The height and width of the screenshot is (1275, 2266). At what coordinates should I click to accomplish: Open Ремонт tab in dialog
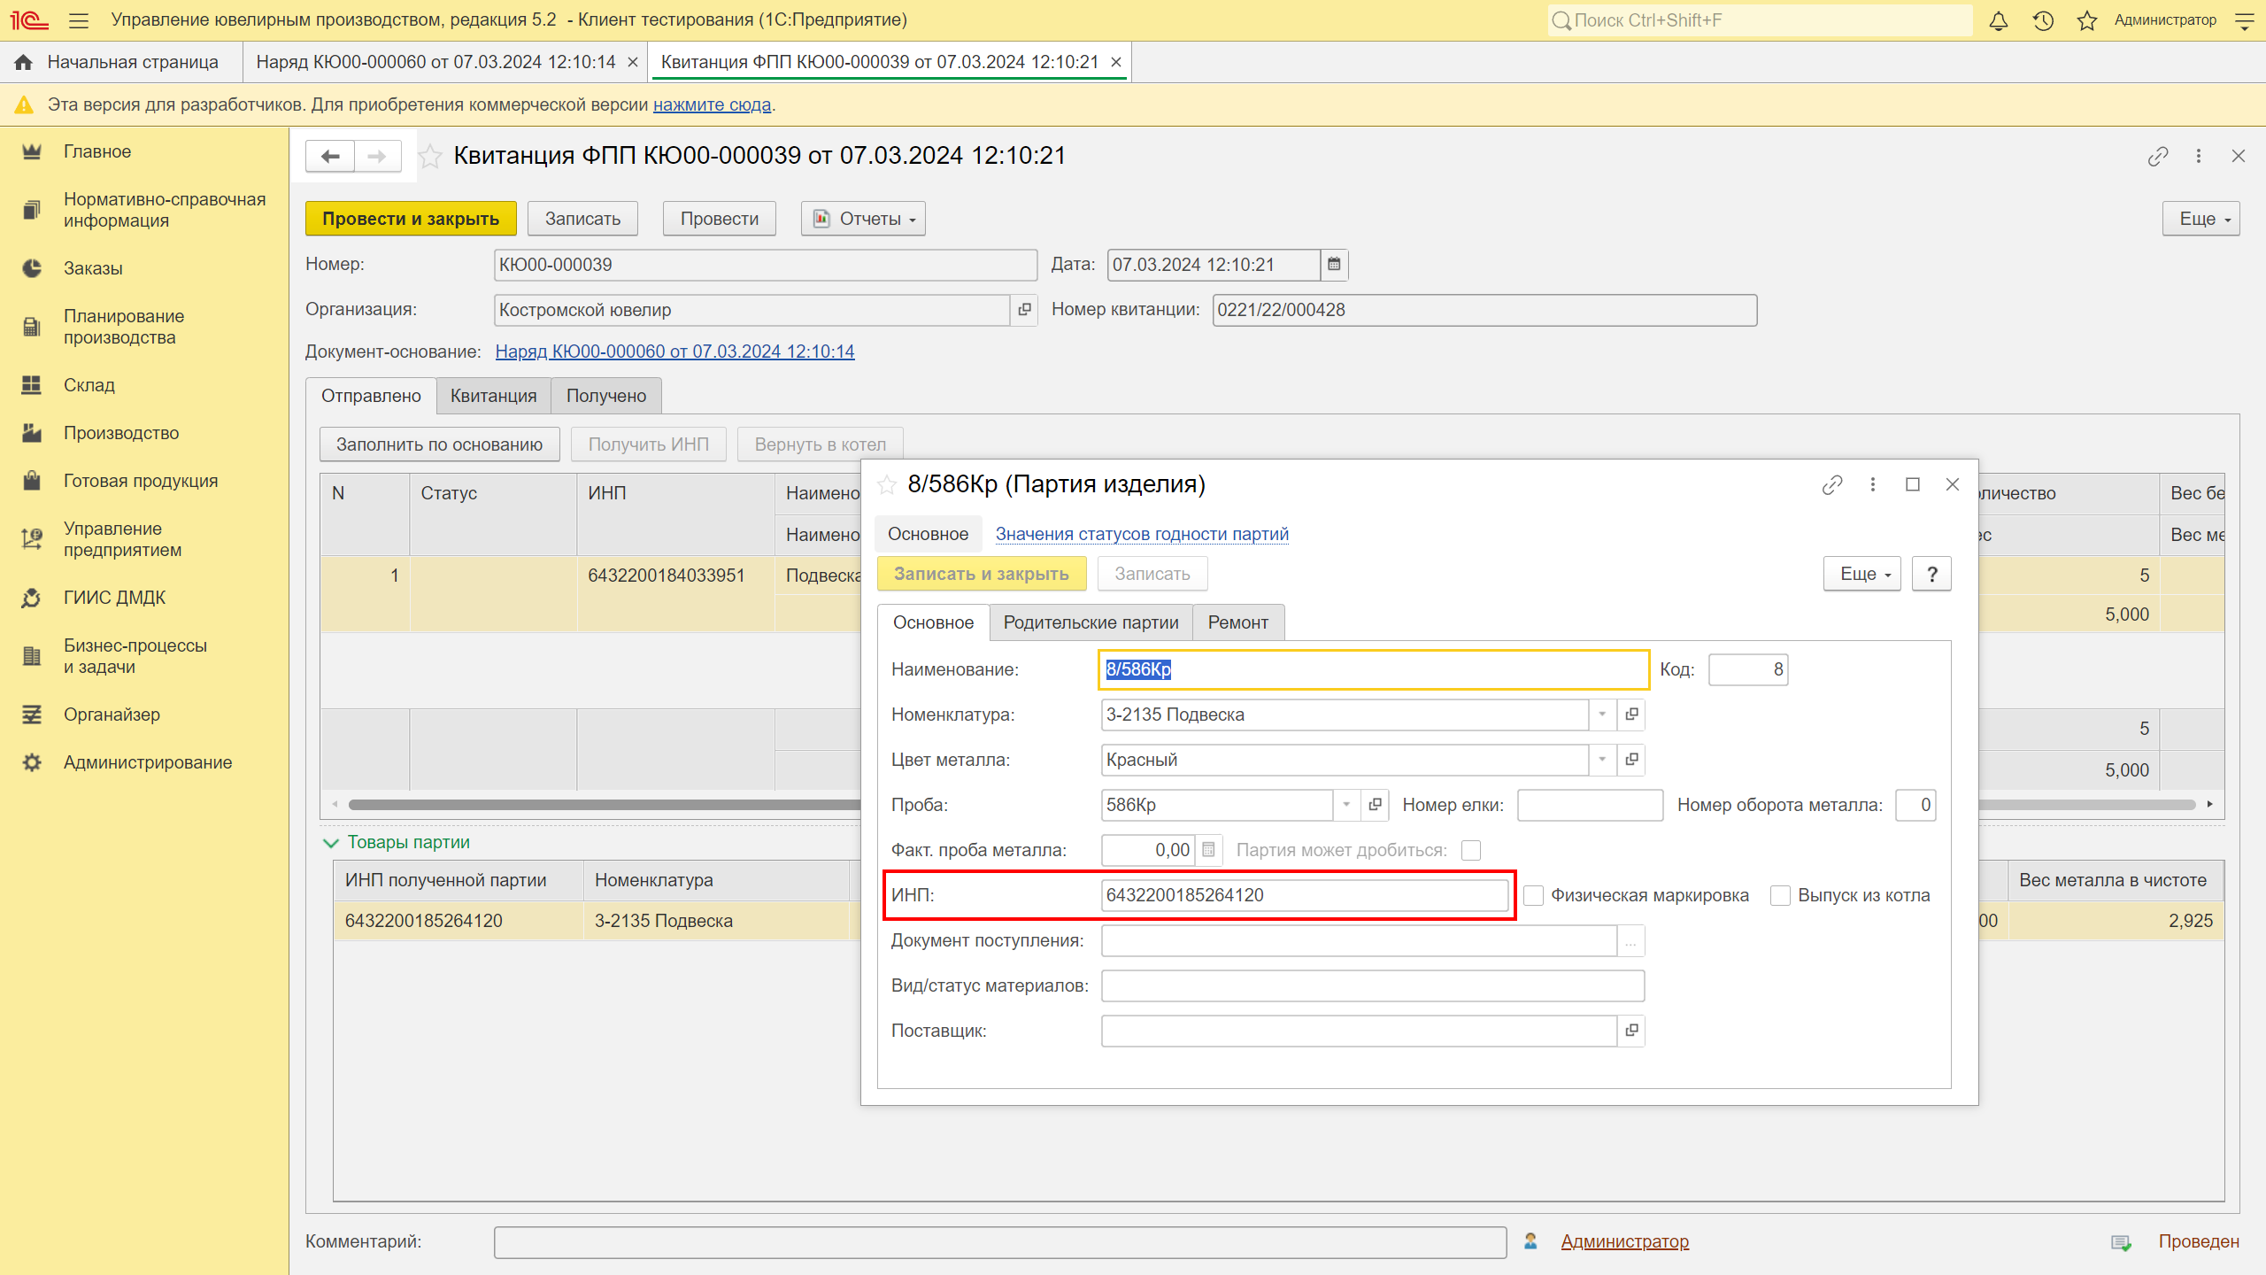point(1238,622)
